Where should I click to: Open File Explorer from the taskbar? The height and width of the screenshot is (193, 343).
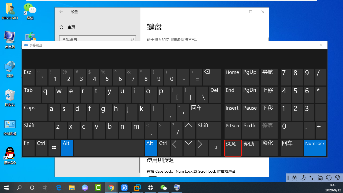pyautogui.click(x=72, y=187)
